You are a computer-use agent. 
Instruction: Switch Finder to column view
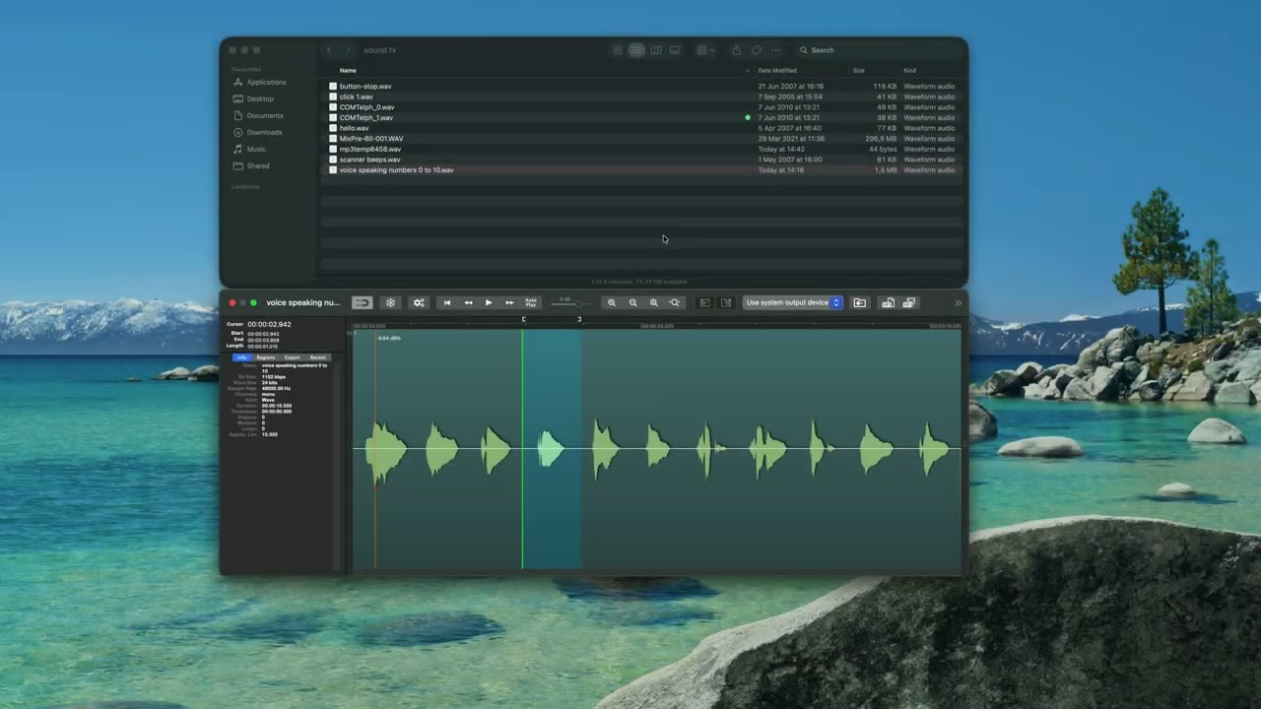[x=656, y=50]
